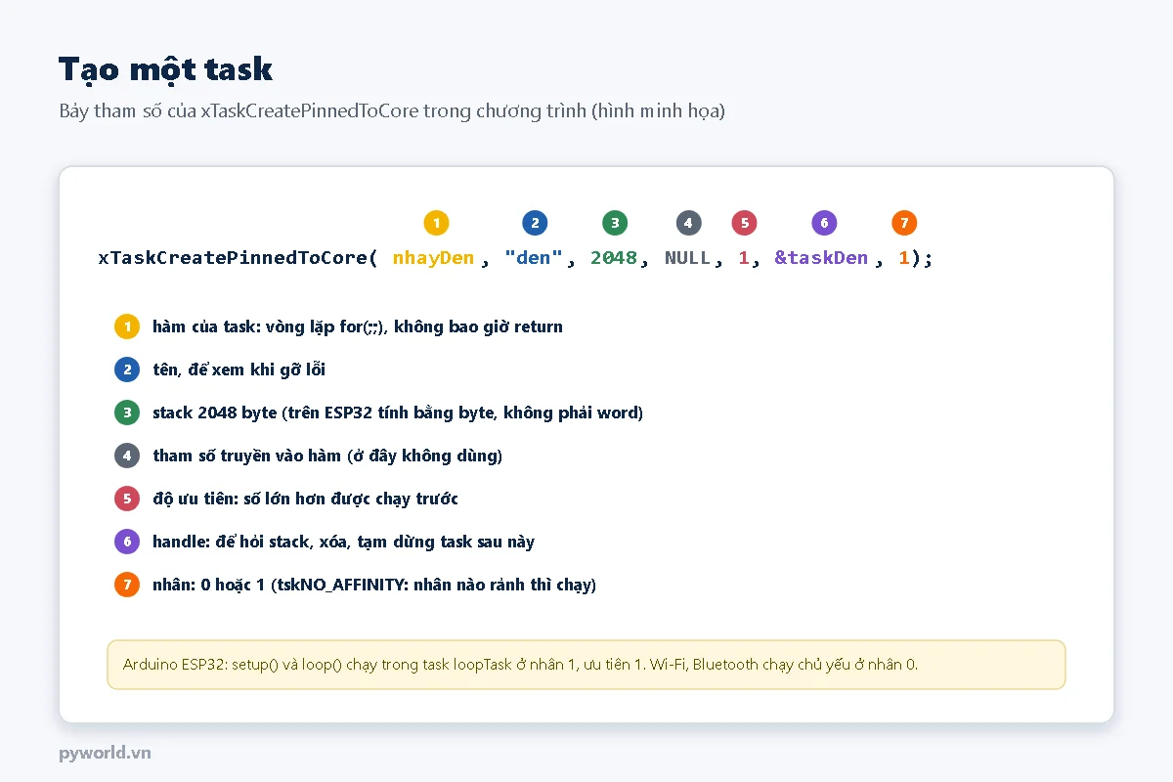The width and height of the screenshot is (1173, 782).
Task: Click the line starting "stack 2048 byte"
Action: pos(398,413)
